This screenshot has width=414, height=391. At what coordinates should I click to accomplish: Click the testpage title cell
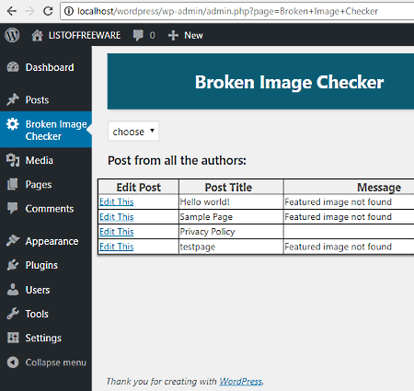pyautogui.click(x=231, y=247)
